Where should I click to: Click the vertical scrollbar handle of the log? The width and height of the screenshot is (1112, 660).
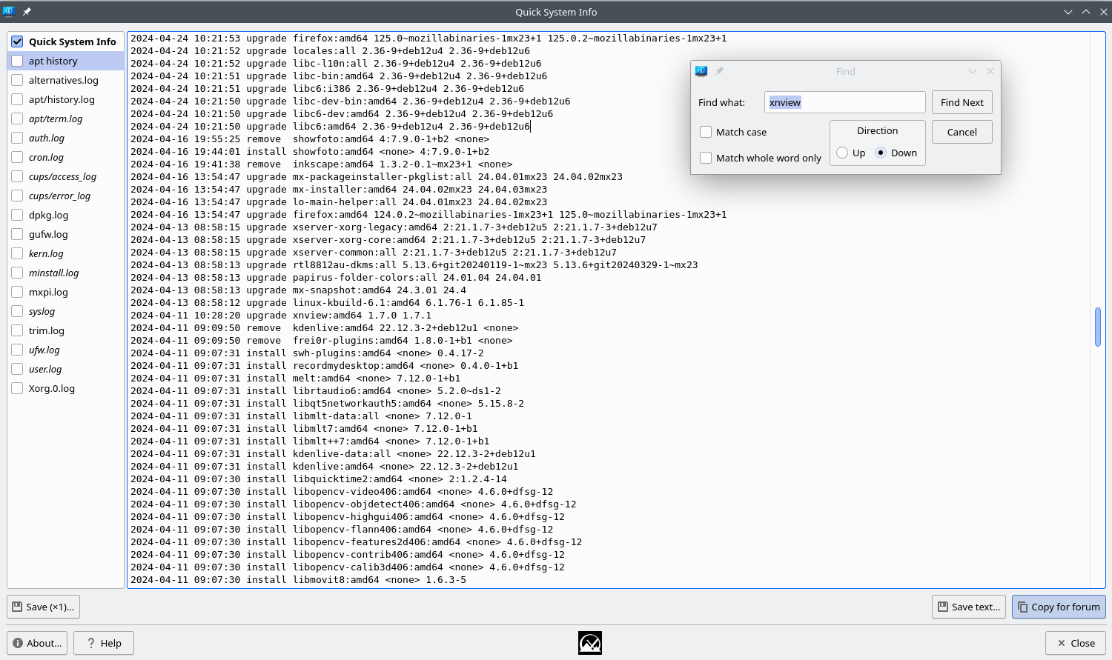[x=1098, y=327]
